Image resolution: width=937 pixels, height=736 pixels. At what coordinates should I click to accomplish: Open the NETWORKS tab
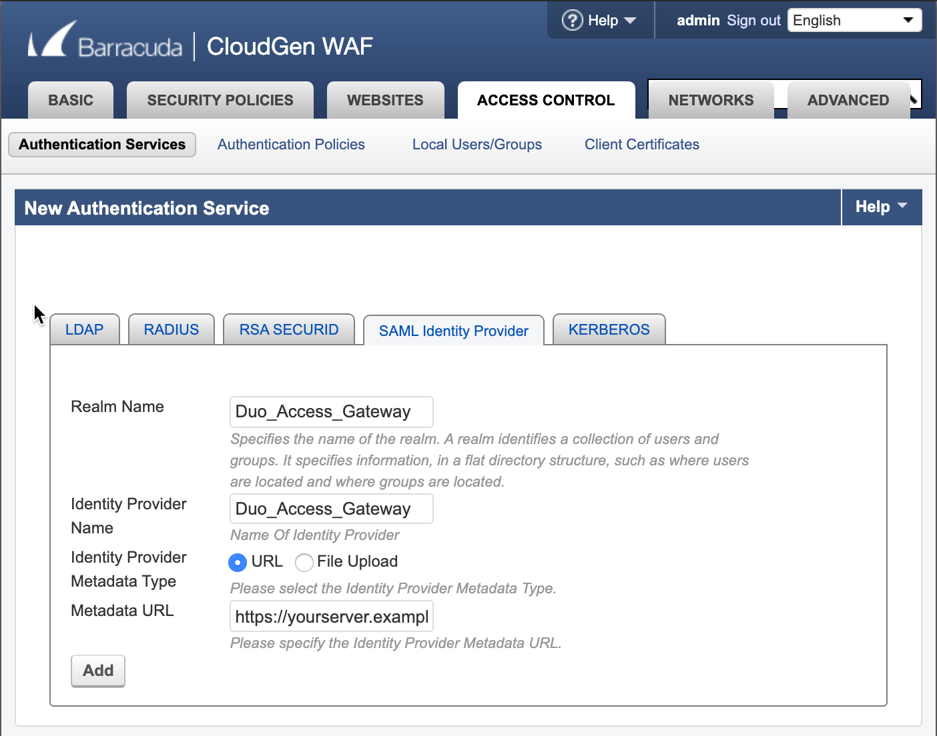click(x=711, y=100)
